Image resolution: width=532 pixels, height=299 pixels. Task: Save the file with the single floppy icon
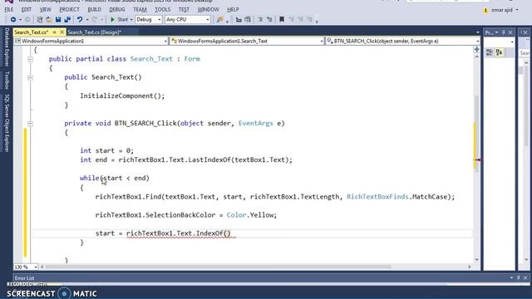58,20
